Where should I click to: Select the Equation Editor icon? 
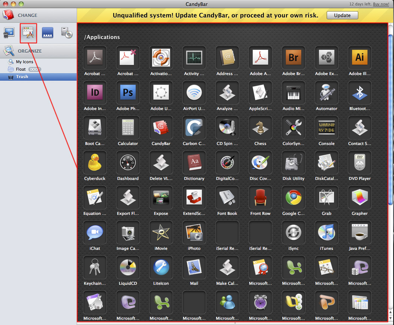95,197
